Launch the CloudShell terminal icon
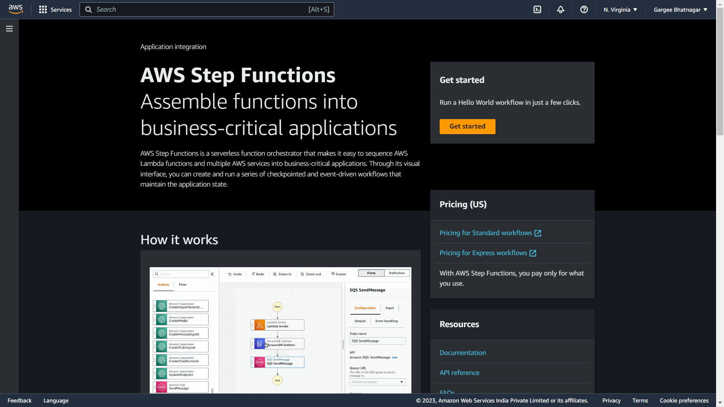Screen dimensions: 724x407 (537, 9)
